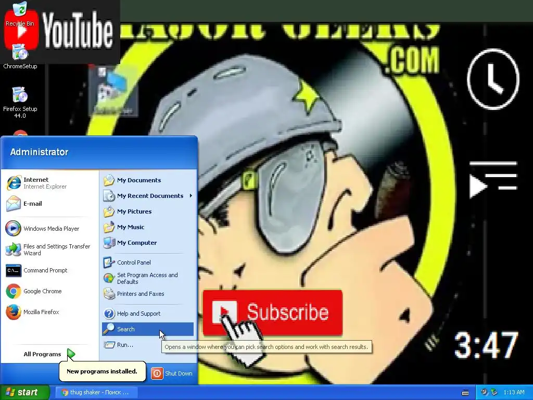Click the first system tray notification icon
This screenshot has width=533, height=400.
tap(485, 392)
